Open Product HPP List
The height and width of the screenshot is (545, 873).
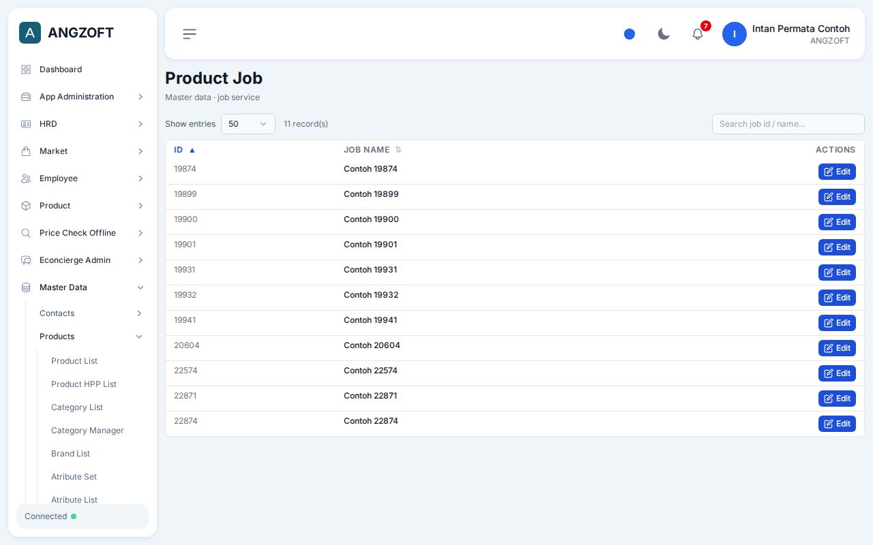84,384
